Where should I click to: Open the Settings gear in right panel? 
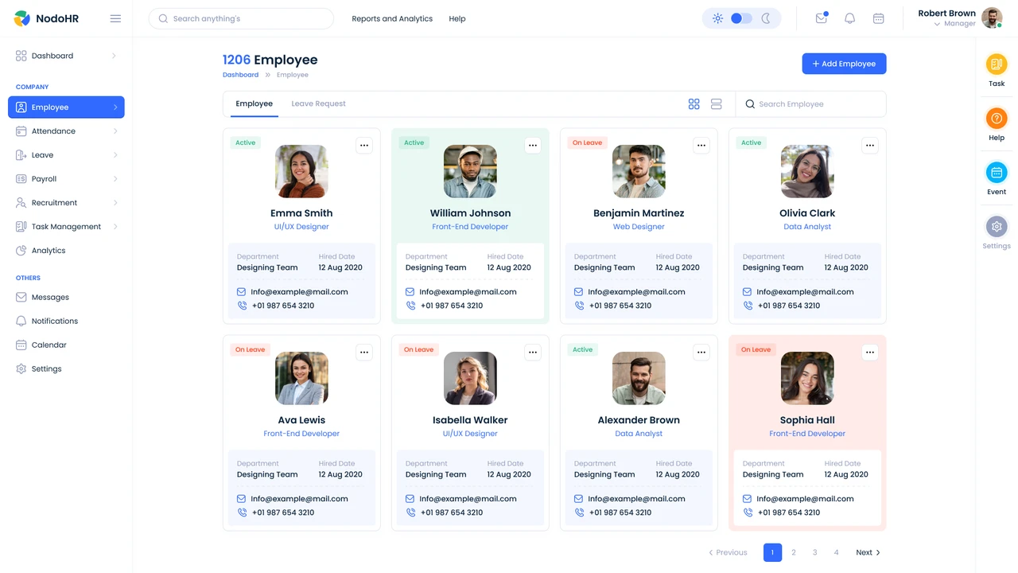997,227
